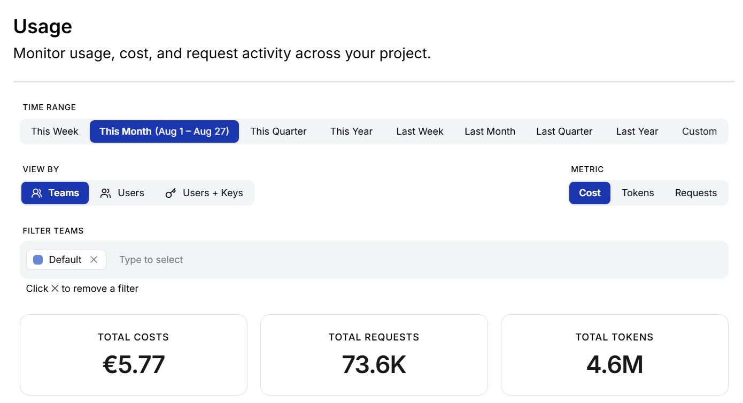
Task: View usage by Users
Action: point(122,193)
